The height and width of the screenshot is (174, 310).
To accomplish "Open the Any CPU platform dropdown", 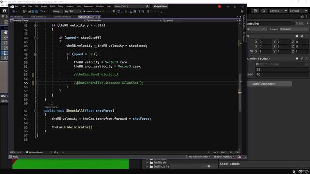I will click(73, 12).
